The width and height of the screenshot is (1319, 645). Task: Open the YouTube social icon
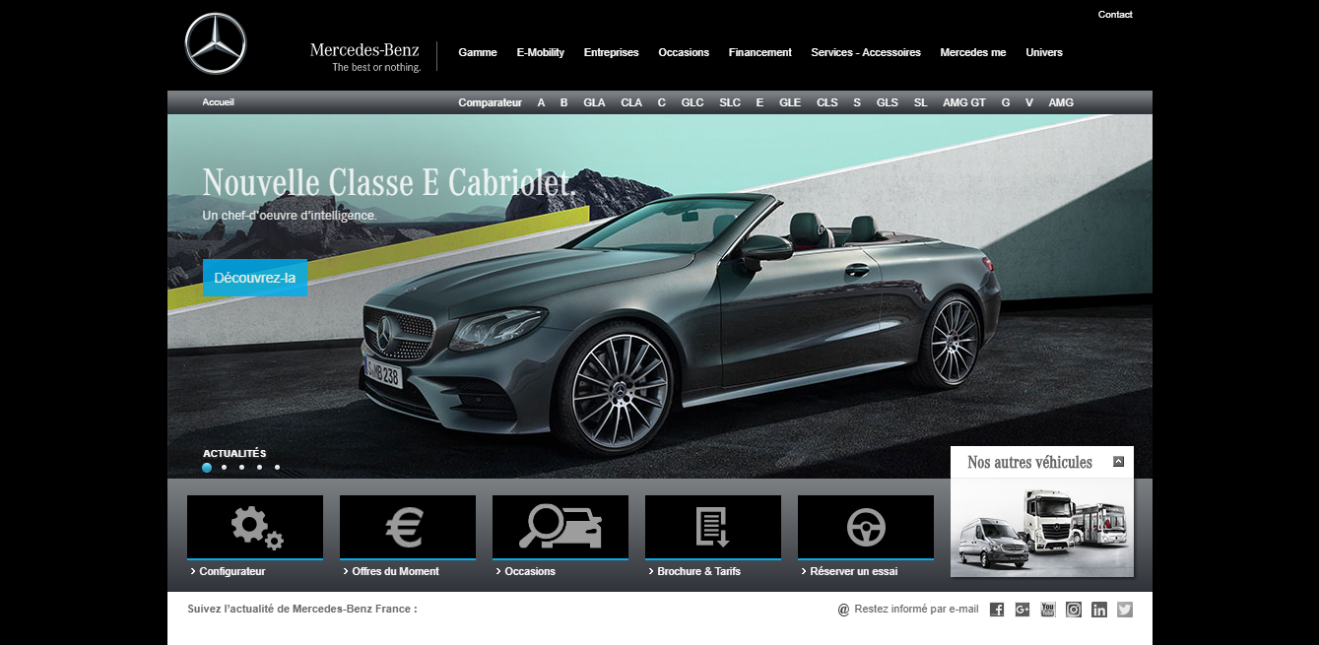[1048, 610]
